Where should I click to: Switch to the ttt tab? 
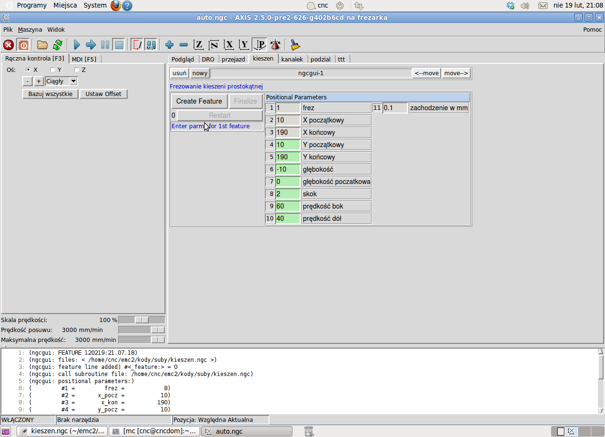(341, 59)
